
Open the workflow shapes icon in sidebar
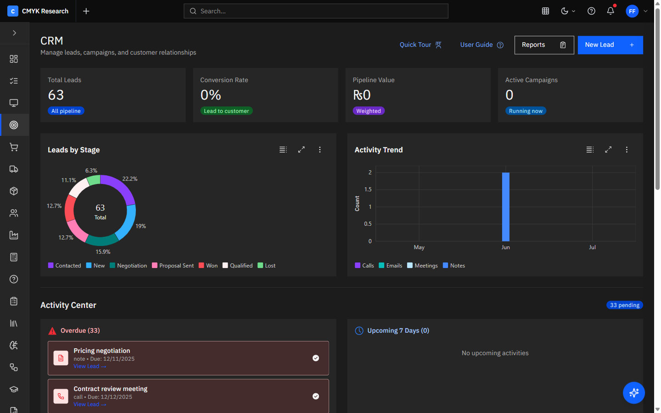(x=14, y=367)
